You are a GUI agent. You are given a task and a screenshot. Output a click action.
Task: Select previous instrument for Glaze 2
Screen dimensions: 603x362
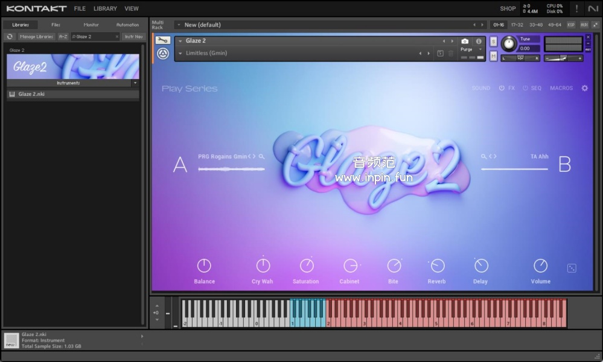tap(444, 41)
